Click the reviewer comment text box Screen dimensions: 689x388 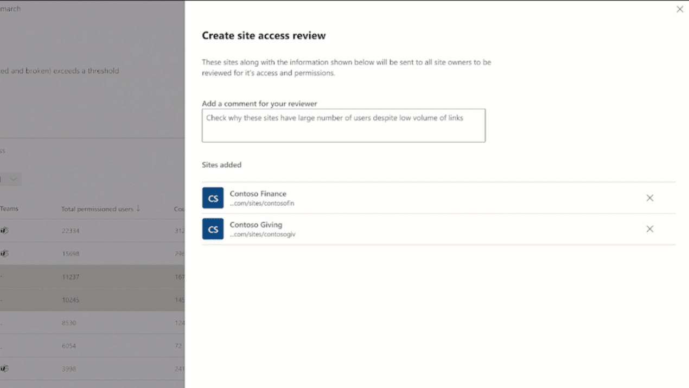coord(343,125)
